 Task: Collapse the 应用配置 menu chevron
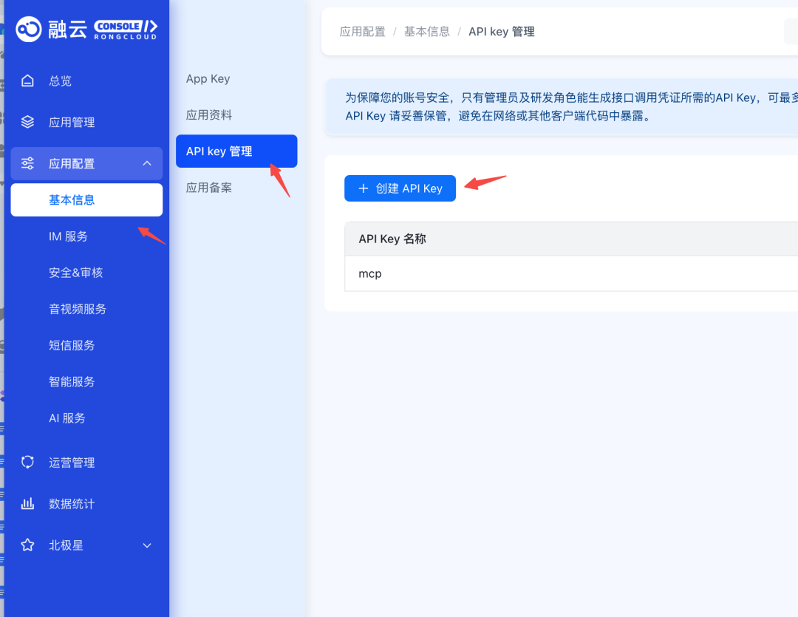tap(147, 163)
